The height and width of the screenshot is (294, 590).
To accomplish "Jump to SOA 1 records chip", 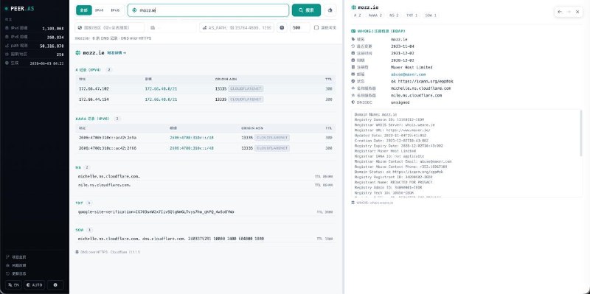I will (431, 15).
